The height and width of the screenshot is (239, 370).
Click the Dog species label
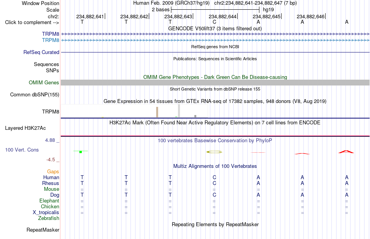[x=55, y=195]
